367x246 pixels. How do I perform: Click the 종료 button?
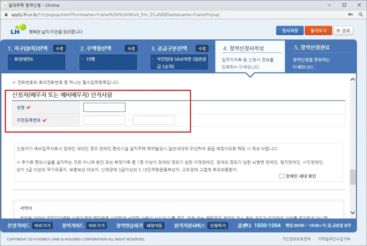[x=343, y=31]
